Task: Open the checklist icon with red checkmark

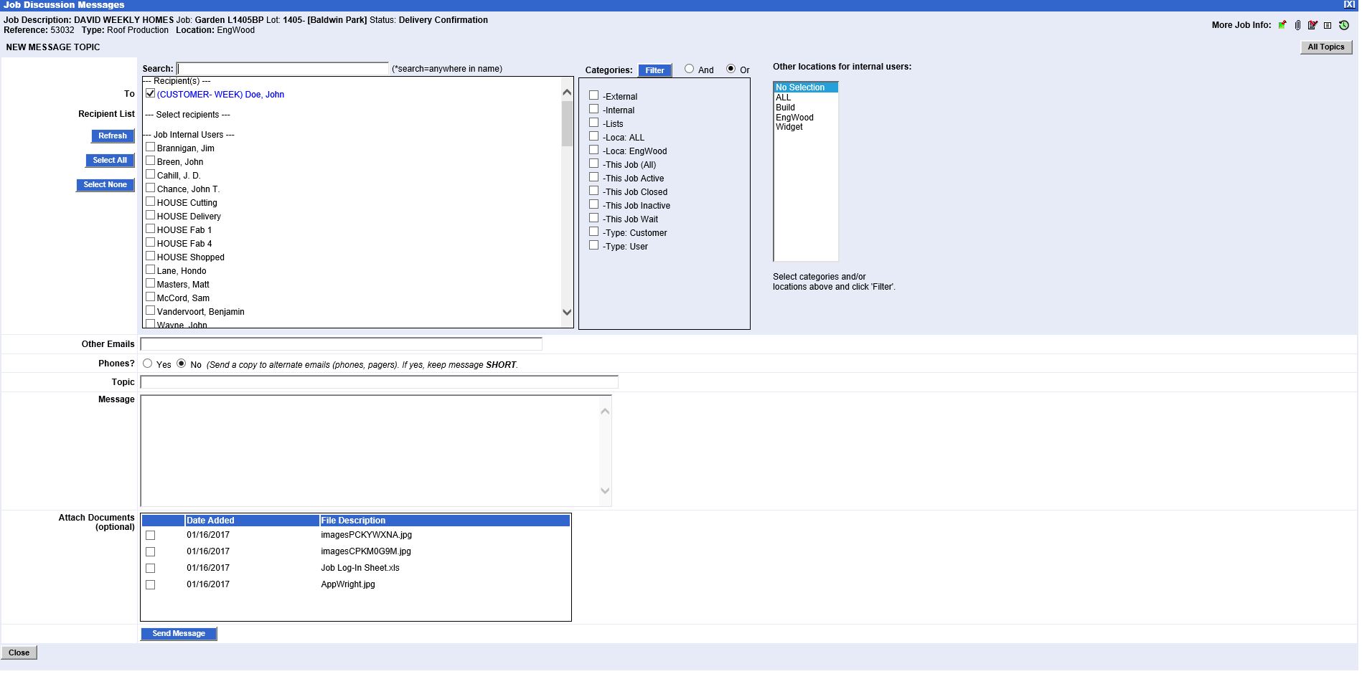Action: (1312, 25)
